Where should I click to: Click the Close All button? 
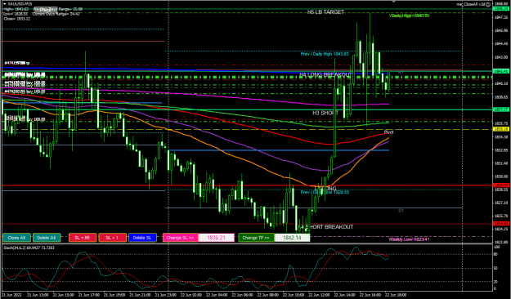(16, 238)
